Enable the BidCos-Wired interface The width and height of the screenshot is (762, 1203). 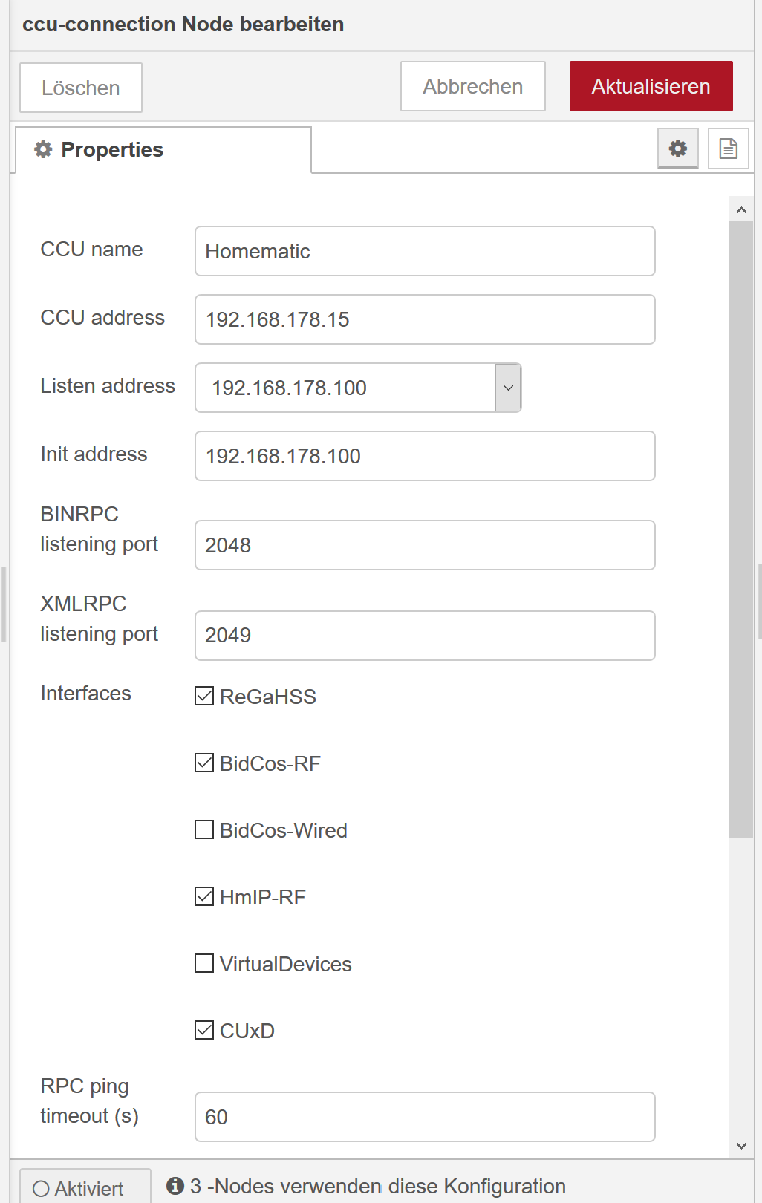(x=204, y=829)
